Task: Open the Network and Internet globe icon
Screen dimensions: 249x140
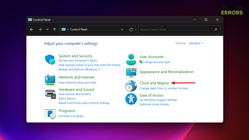Action: click(x=50, y=80)
